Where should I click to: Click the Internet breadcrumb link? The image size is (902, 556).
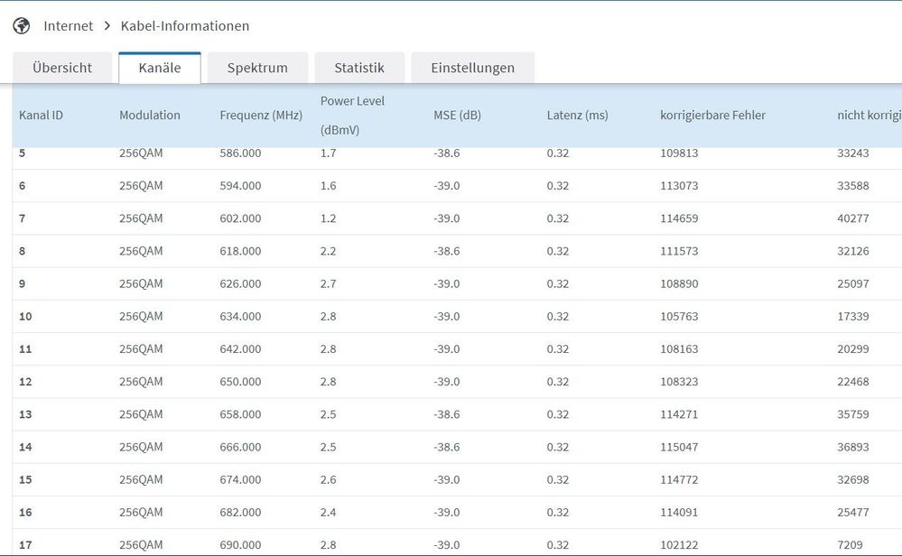[68, 26]
